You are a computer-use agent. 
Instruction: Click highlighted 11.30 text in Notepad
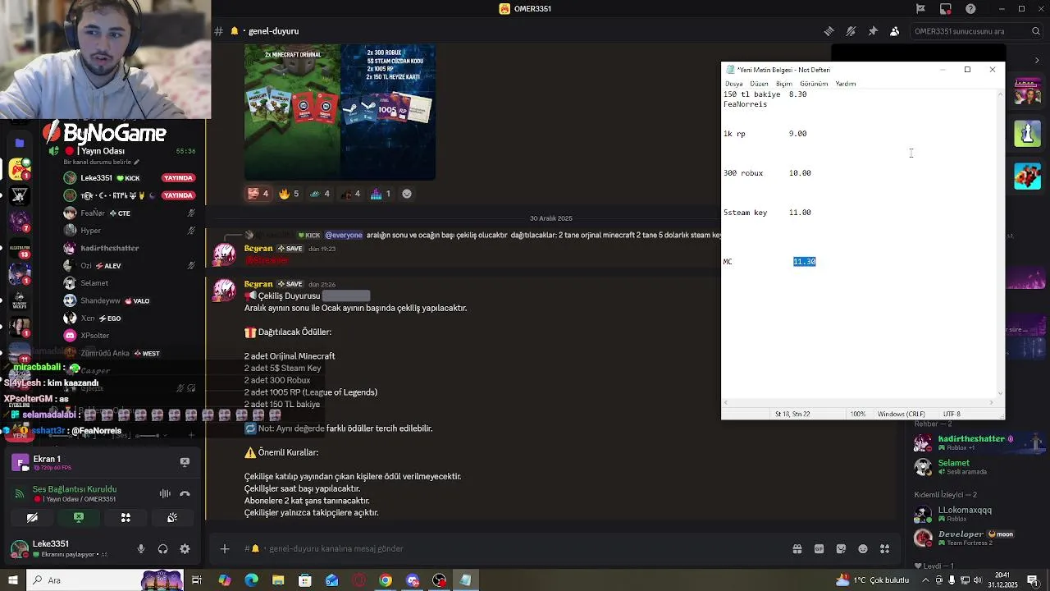(804, 262)
